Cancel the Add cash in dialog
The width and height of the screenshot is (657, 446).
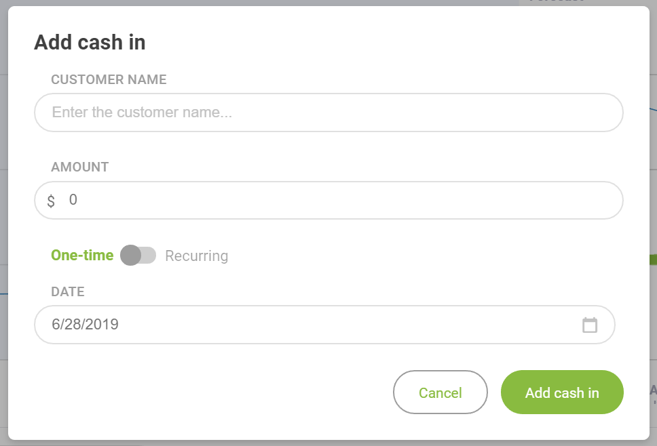click(440, 392)
